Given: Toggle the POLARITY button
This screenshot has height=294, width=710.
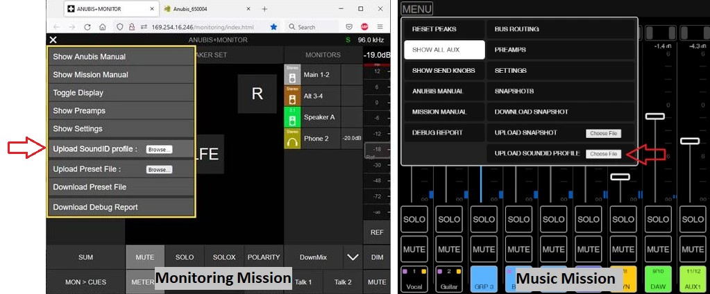Looking at the screenshot, I should pos(264,257).
